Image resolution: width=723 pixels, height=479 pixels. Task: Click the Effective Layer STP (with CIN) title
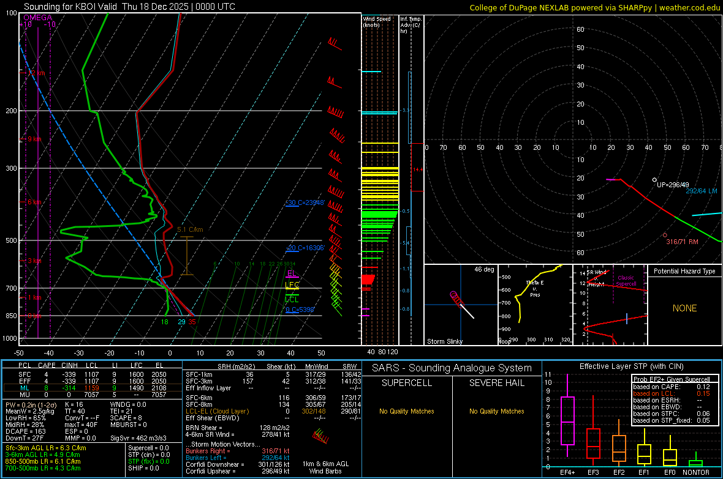click(632, 366)
